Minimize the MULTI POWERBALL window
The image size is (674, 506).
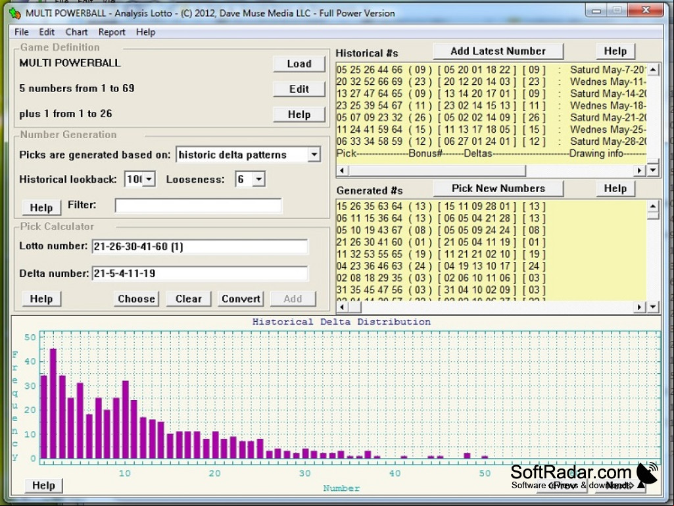tap(596, 11)
